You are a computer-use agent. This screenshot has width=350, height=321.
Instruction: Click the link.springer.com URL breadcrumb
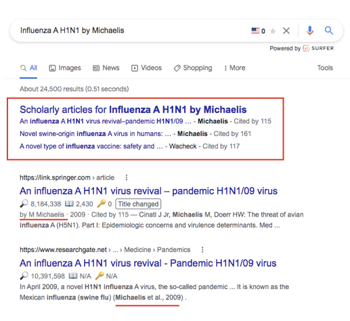tap(67, 177)
